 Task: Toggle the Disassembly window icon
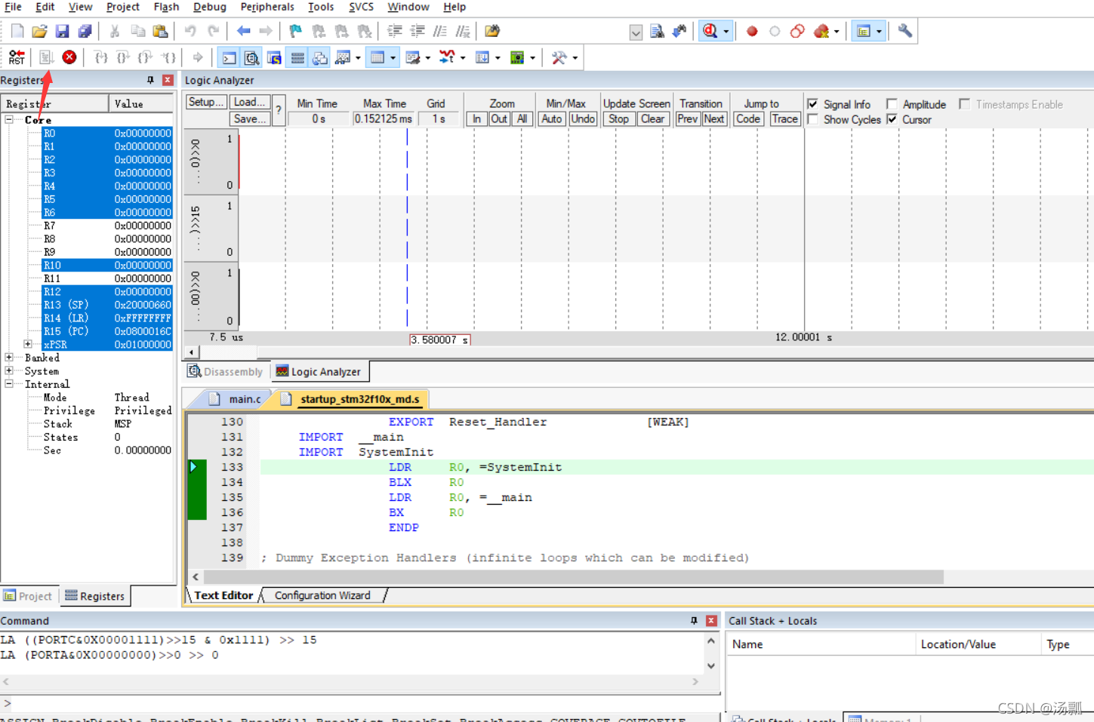[x=251, y=57]
